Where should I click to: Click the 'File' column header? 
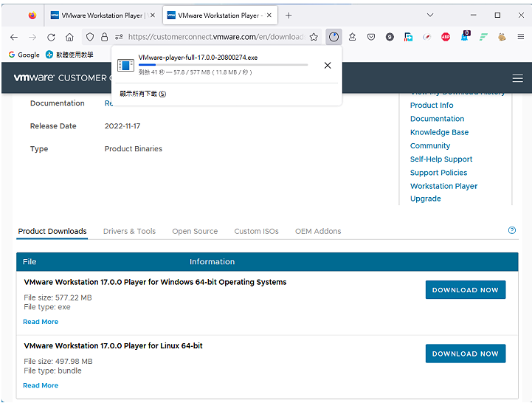[x=30, y=262]
